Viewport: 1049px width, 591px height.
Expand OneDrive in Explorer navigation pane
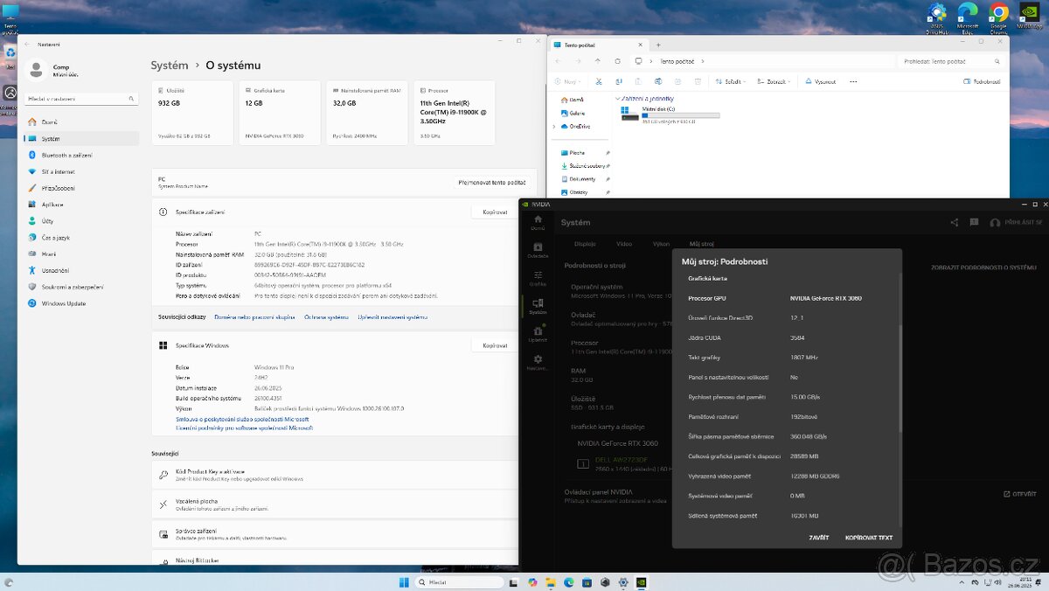[x=554, y=126]
